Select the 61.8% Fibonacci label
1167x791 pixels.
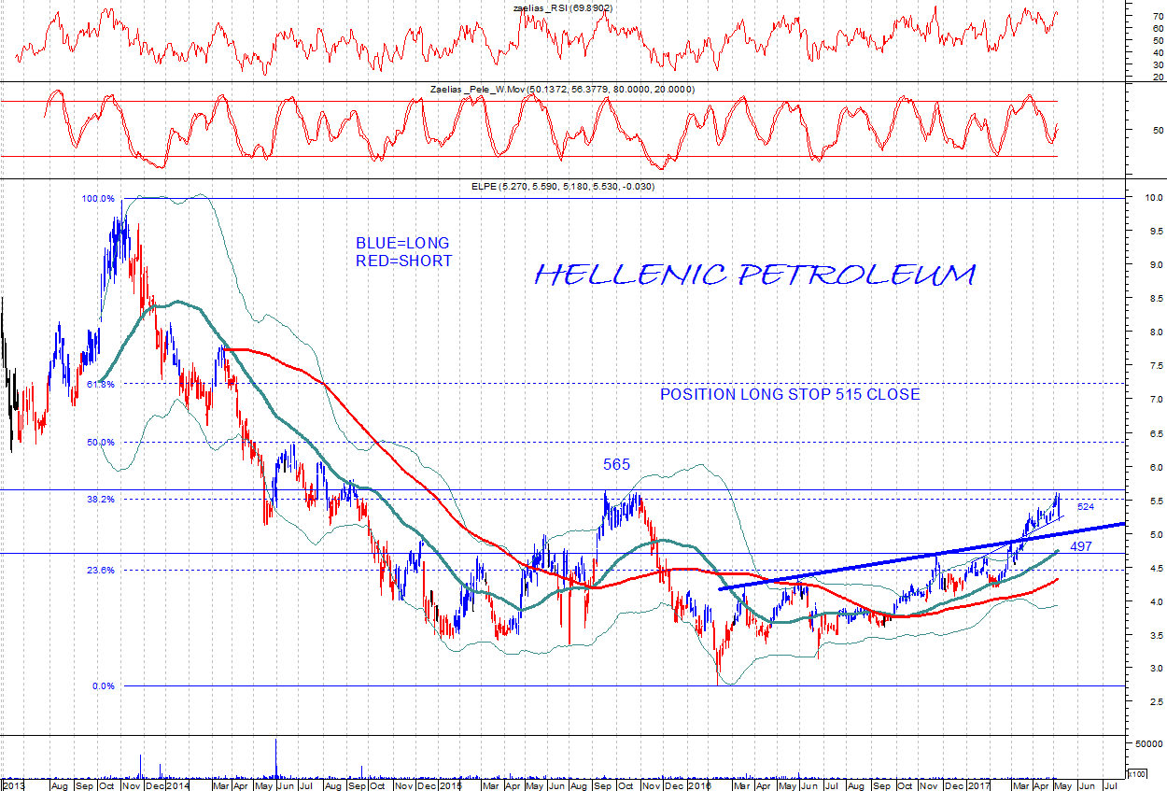(x=101, y=384)
